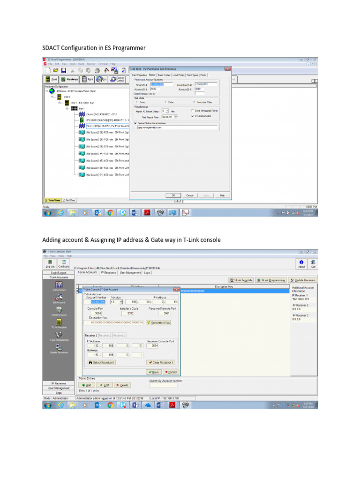This screenshot has height=480, width=360.
Task: Click the central station email address field
Action: (x=177, y=127)
